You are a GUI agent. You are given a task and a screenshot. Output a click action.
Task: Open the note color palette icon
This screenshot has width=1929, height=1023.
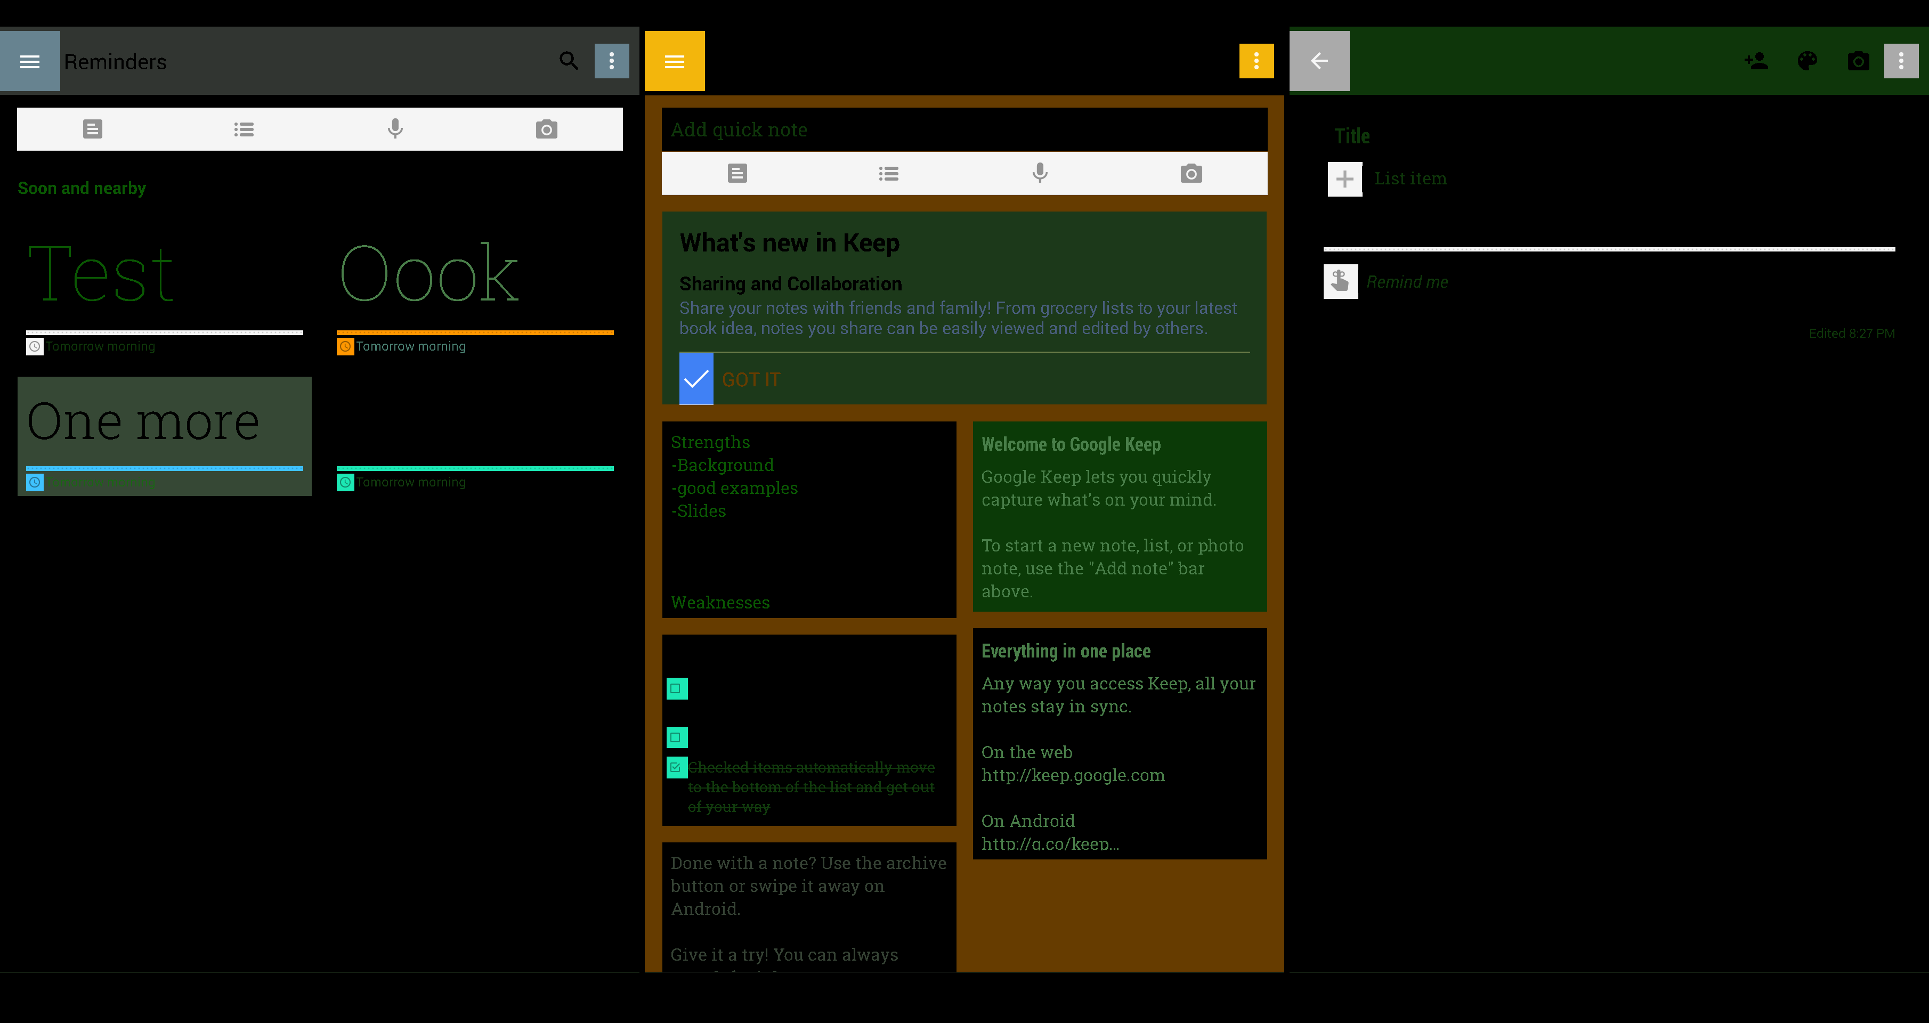pos(1807,61)
